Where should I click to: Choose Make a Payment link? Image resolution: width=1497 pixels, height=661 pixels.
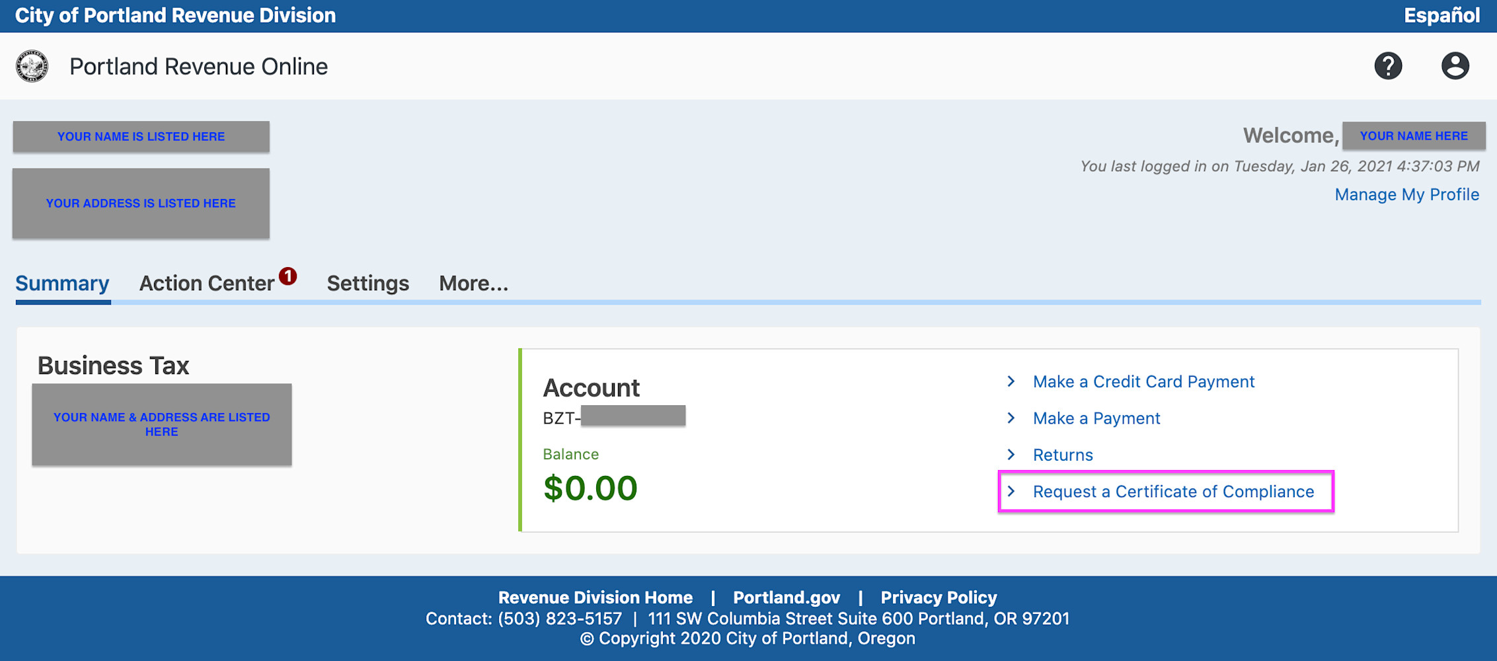click(x=1096, y=418)
